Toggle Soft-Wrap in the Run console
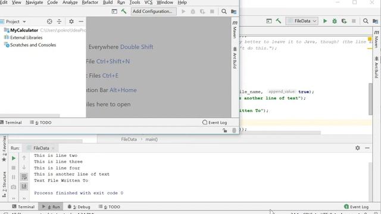 click(24, 177)
